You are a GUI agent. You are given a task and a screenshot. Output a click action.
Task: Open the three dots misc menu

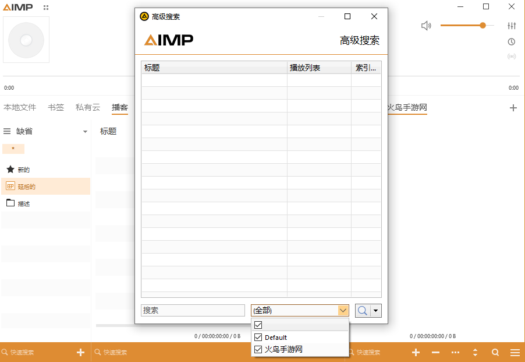coord(455,352)
